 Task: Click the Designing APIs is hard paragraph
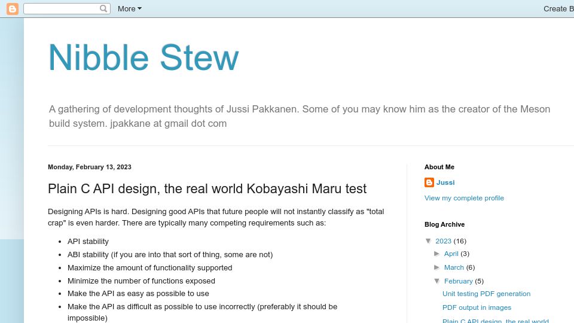[x=216, y=217]
